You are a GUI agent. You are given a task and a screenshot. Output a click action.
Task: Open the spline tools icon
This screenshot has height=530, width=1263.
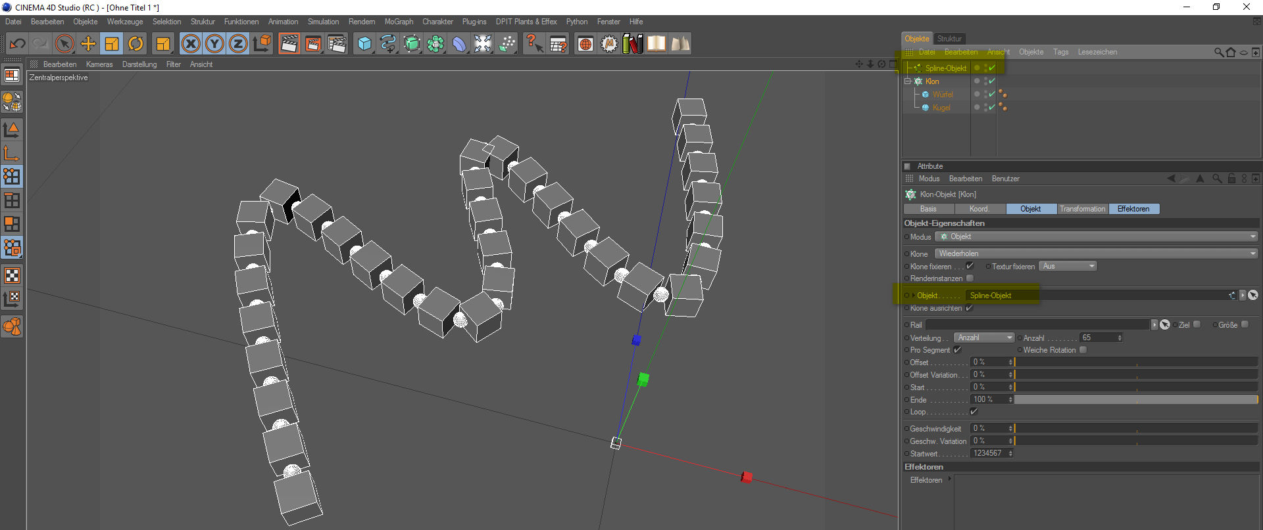(x=388, y=44)
